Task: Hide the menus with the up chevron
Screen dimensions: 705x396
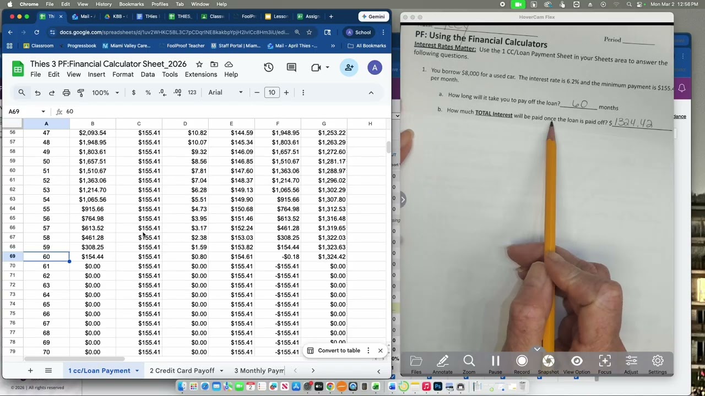Action: tap(371, 92)
